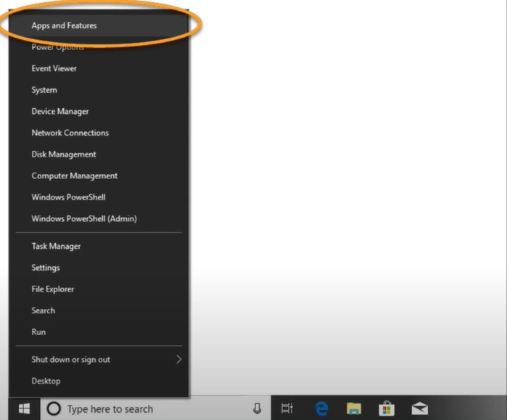This screenshot has width=507, height=420.
Task: Open Disk Management
Action: click(x=99, y=155)
